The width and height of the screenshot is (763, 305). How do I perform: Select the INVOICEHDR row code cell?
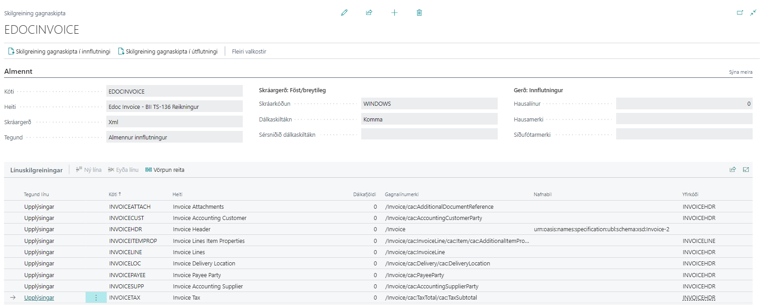click(x=126, y=229)
